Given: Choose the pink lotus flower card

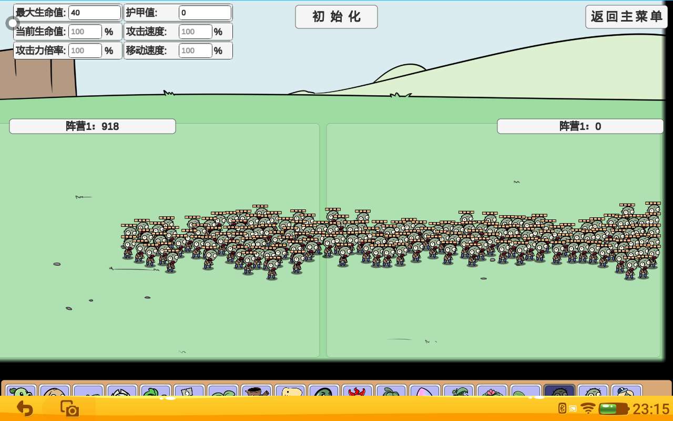Looking at the screenshot, I should click(492, 392).
